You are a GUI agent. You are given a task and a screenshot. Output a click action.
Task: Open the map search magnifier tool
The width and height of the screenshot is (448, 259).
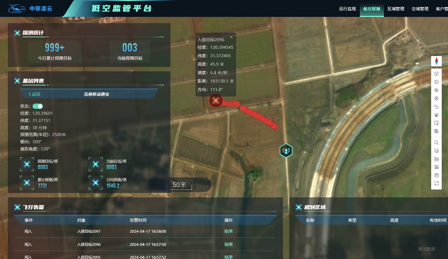point(436,143)
